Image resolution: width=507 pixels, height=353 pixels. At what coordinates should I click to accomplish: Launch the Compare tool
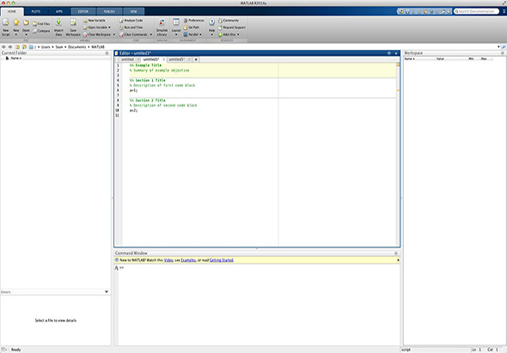(x=41, y=31)
